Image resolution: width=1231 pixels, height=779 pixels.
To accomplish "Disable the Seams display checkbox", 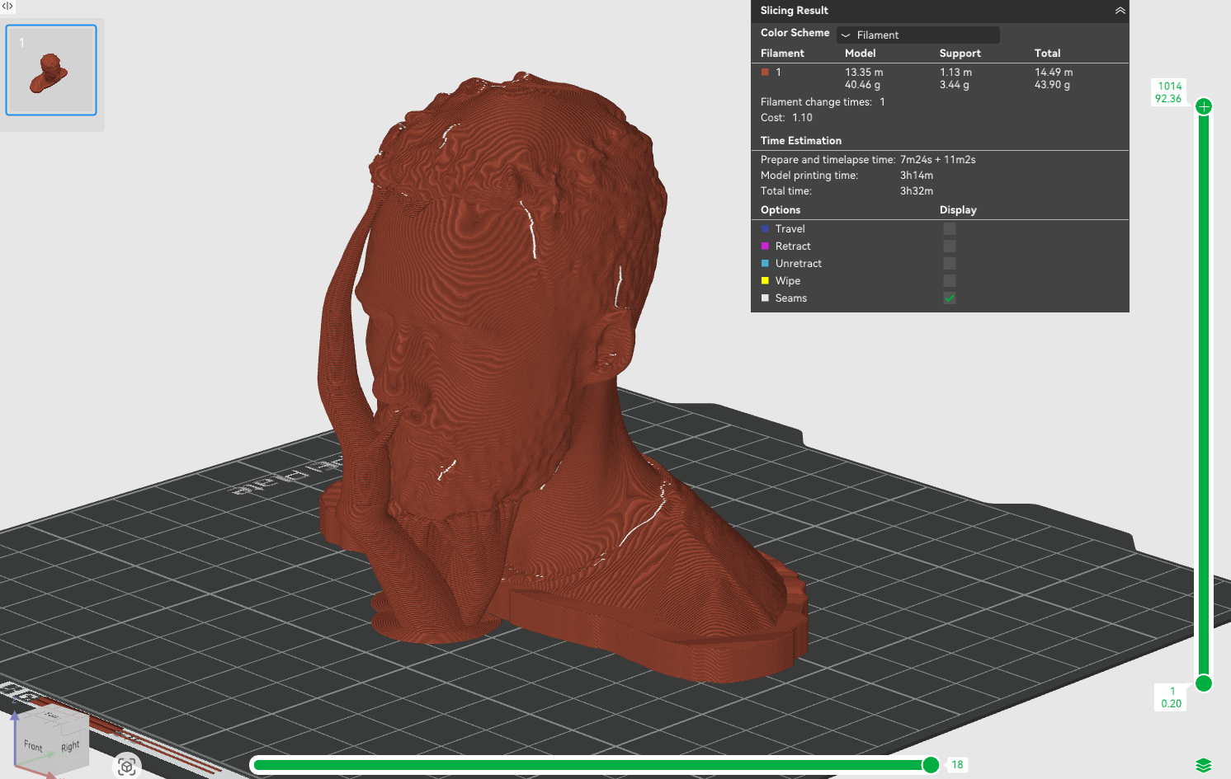I will tap(949, 298).
